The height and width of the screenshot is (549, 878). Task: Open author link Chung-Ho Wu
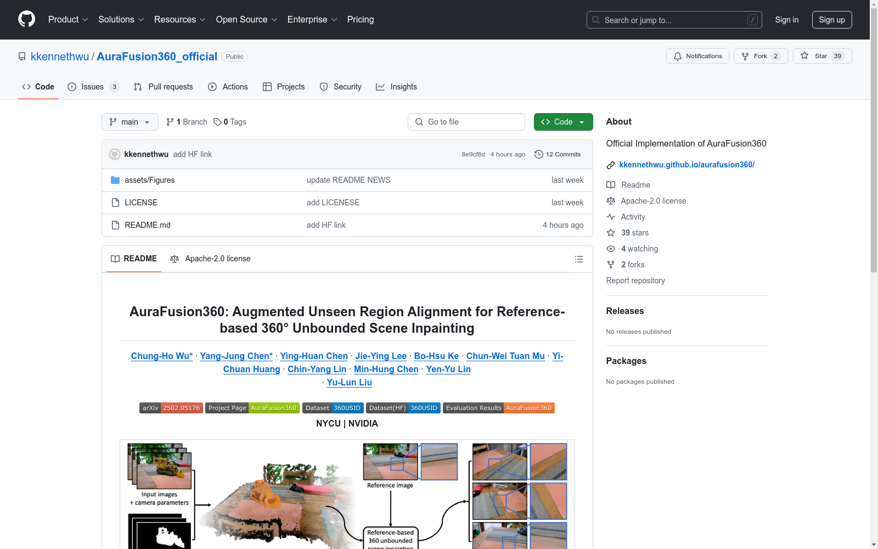[162, 356]
